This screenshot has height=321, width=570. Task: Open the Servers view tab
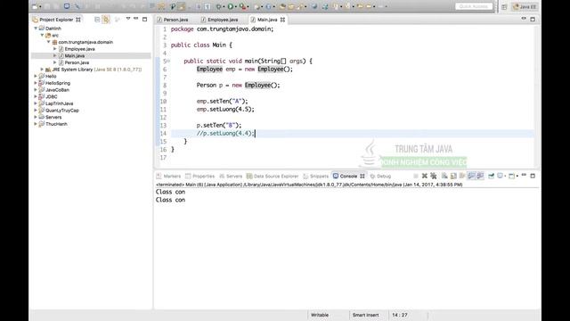(231, 177)
